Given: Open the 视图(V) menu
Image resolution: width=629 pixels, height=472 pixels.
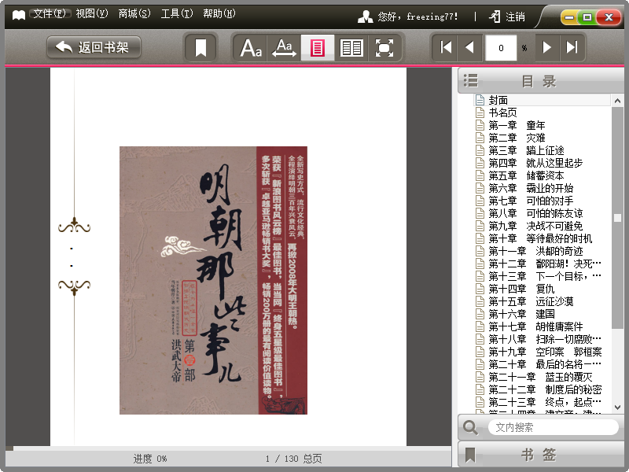Looking at the screenshot, I should pyautogui.click(x=92, y=13).
